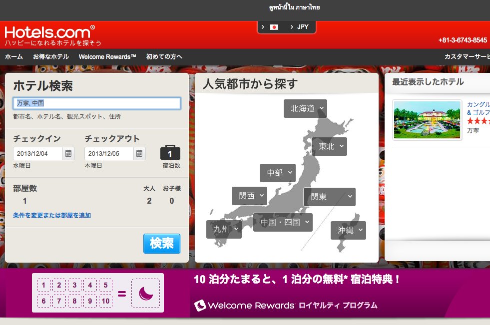Click the 木曜日 weekday label
The height and width of the screenshot is (325, 490).
(x=93, y=166)
